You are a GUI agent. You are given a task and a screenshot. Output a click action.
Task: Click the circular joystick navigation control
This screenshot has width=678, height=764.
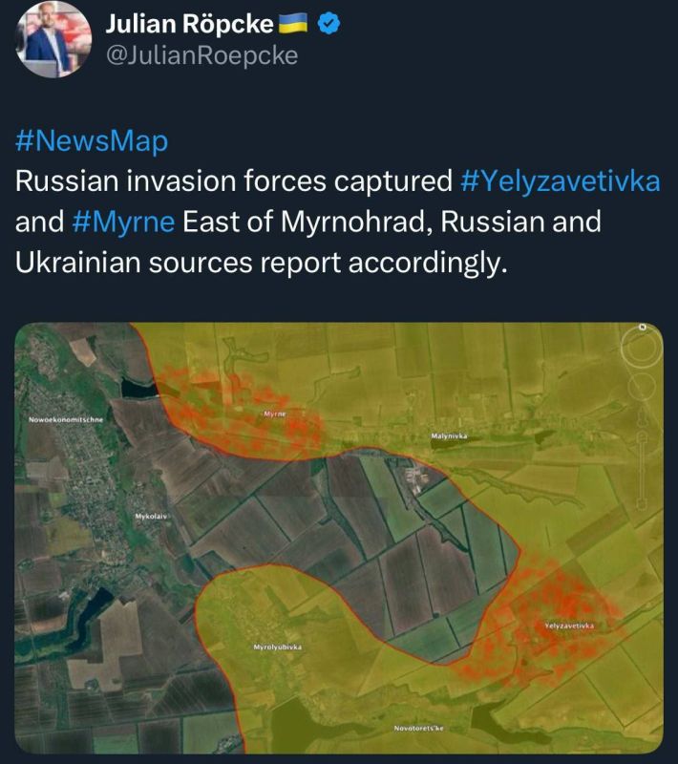(x=641, y=384)
